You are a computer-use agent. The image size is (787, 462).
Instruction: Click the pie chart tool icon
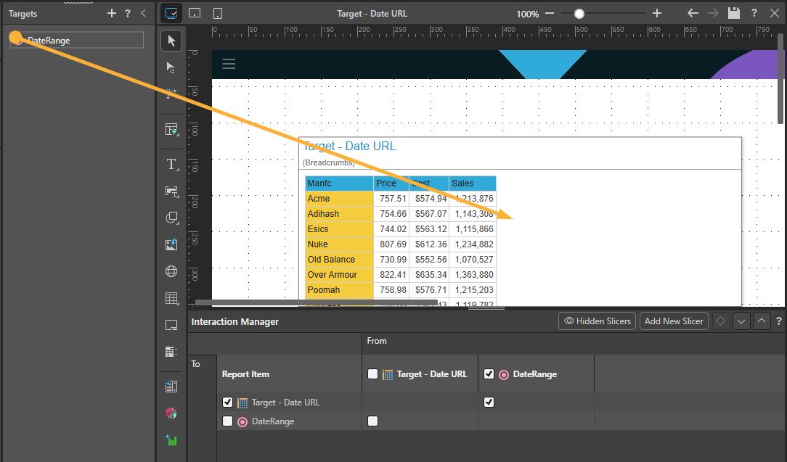click(171, 413)
